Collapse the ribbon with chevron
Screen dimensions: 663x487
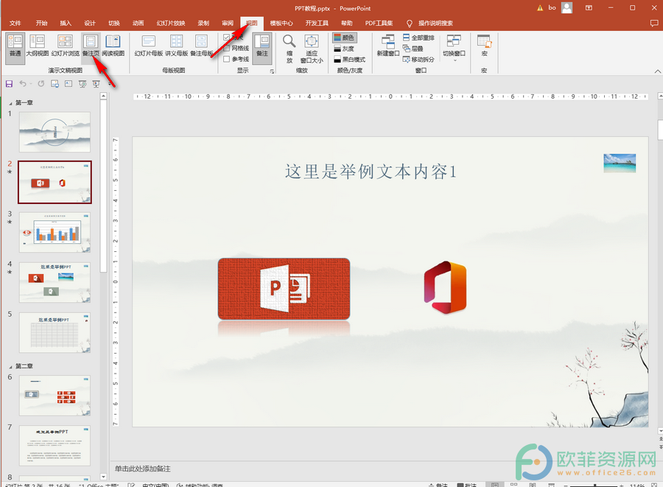click(657, 71)
